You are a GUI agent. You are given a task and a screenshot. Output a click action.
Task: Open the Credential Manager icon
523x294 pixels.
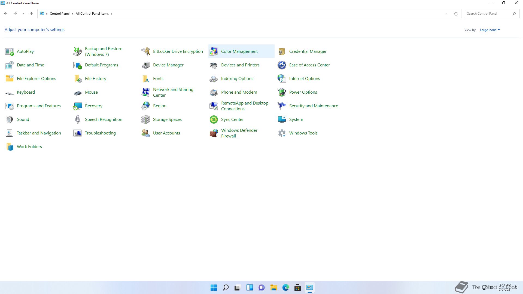[282, 51]
